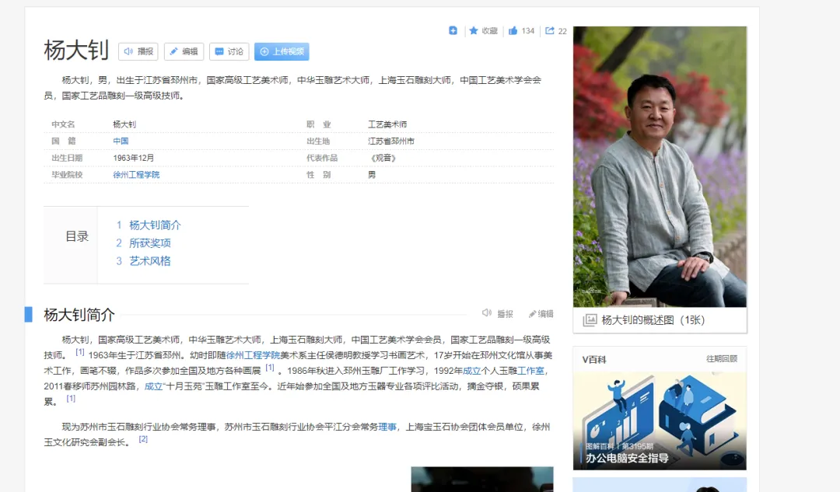Click the 成立 link before "十月玉苑"
This screenshot has height=492, width=840.
tap(153, 386)
